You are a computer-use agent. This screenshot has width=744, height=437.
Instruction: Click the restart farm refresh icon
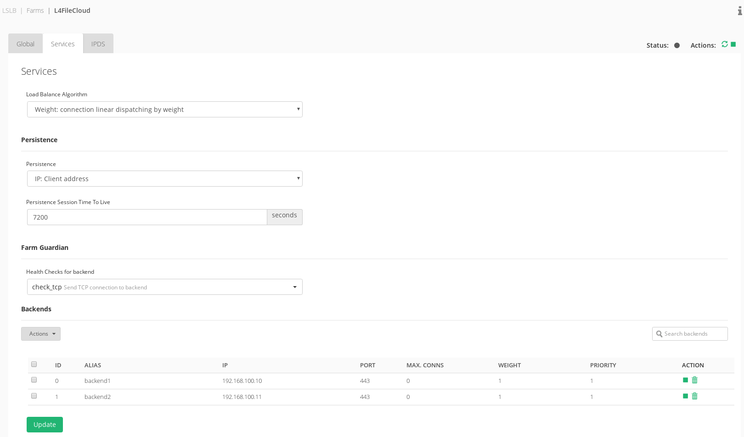pyautogui.click(x=725, y=44)
